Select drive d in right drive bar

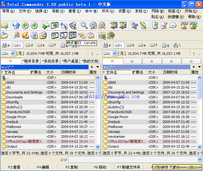(x=131, y=45)
